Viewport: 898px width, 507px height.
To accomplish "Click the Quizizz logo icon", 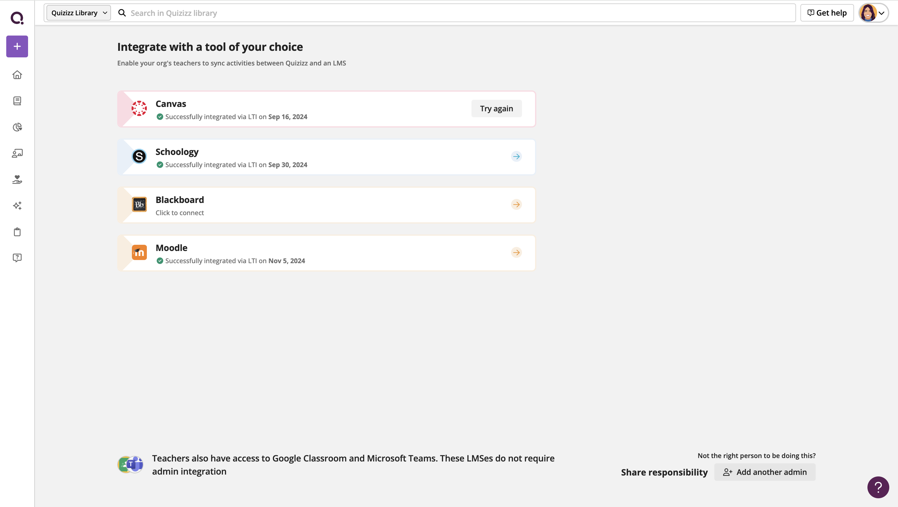I will [x=17, y=17].
